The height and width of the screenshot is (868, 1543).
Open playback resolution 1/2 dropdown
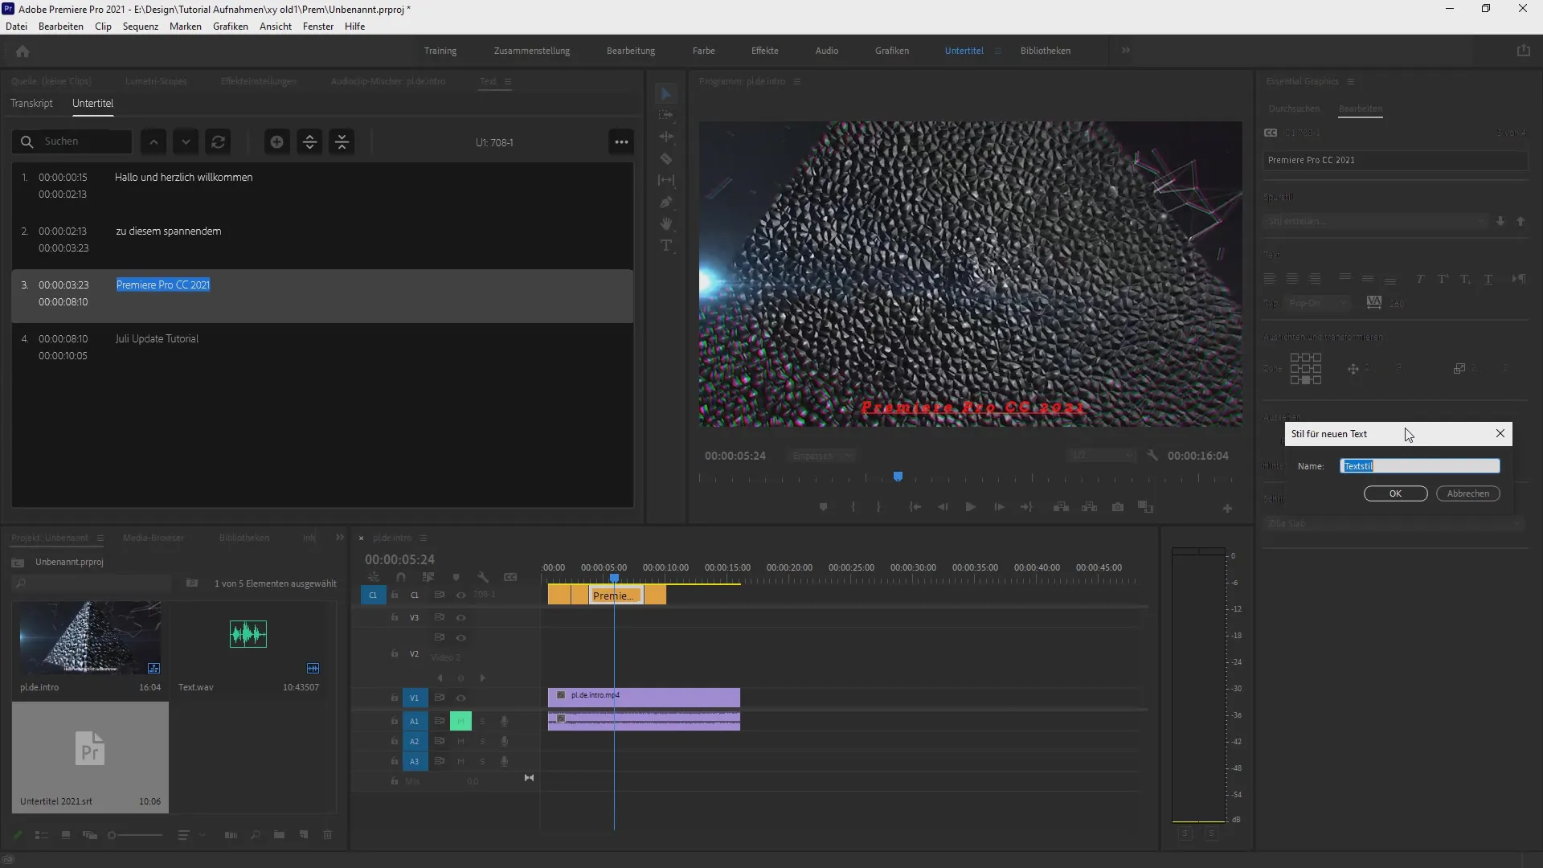(1102, 456)
